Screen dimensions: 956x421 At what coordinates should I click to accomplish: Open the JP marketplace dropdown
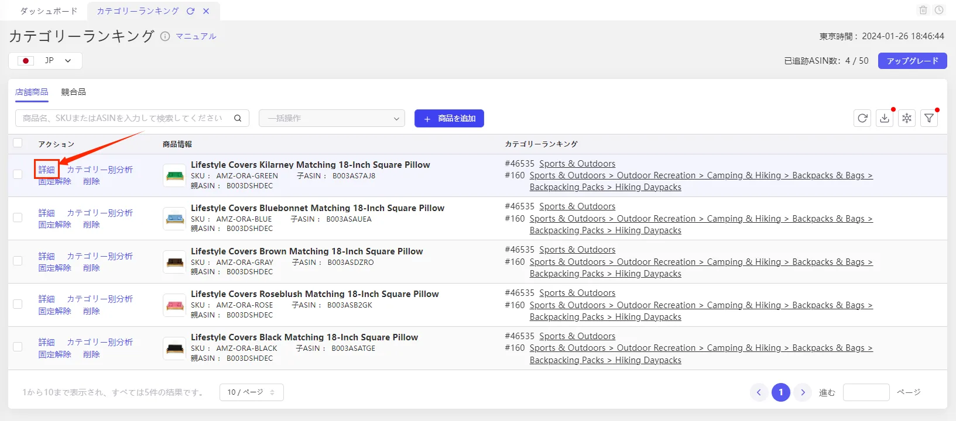click(x=45, y=61)
